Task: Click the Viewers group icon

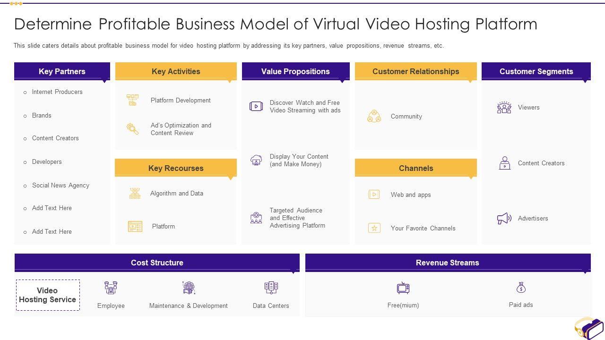Action: (504, 107)
